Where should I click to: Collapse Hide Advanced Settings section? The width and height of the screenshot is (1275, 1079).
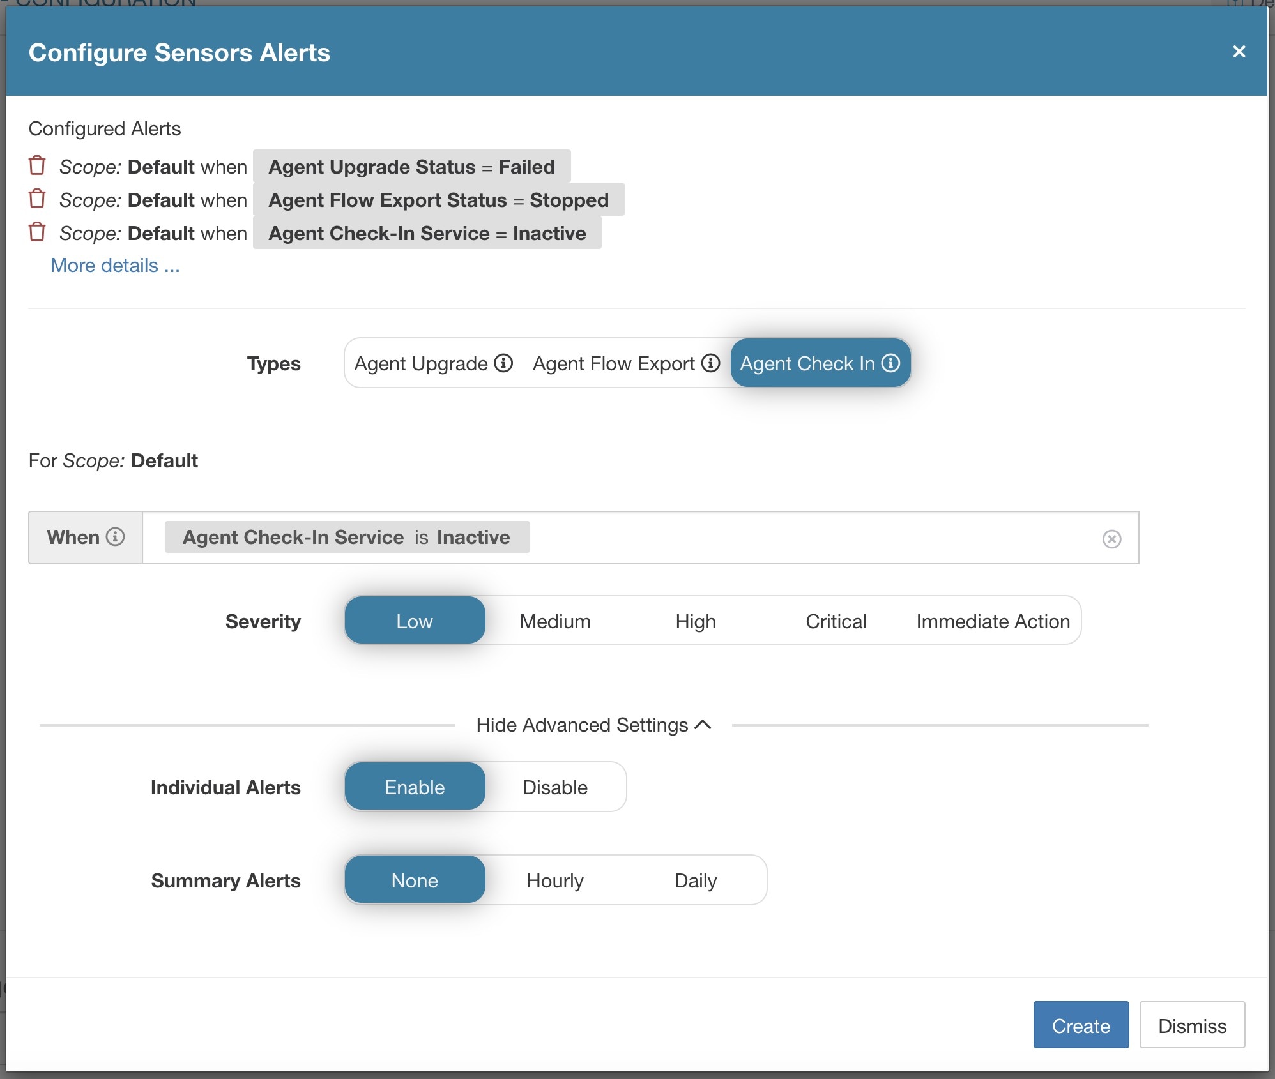593,725
